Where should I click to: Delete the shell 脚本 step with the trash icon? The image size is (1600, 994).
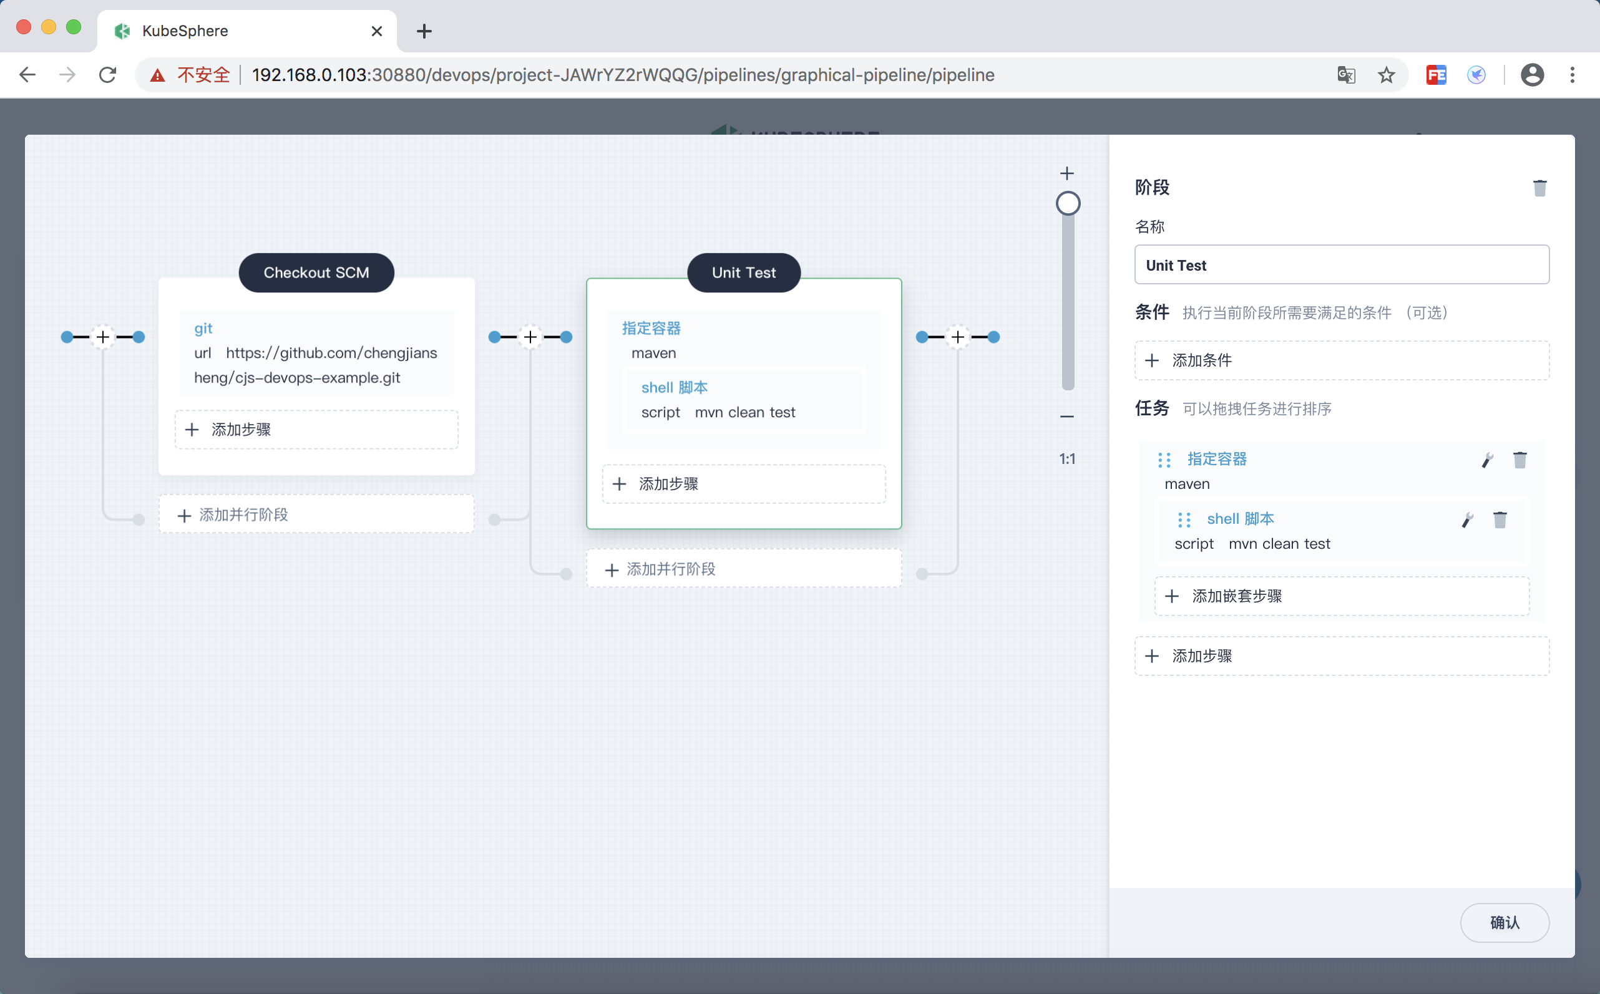(1500, 520)
